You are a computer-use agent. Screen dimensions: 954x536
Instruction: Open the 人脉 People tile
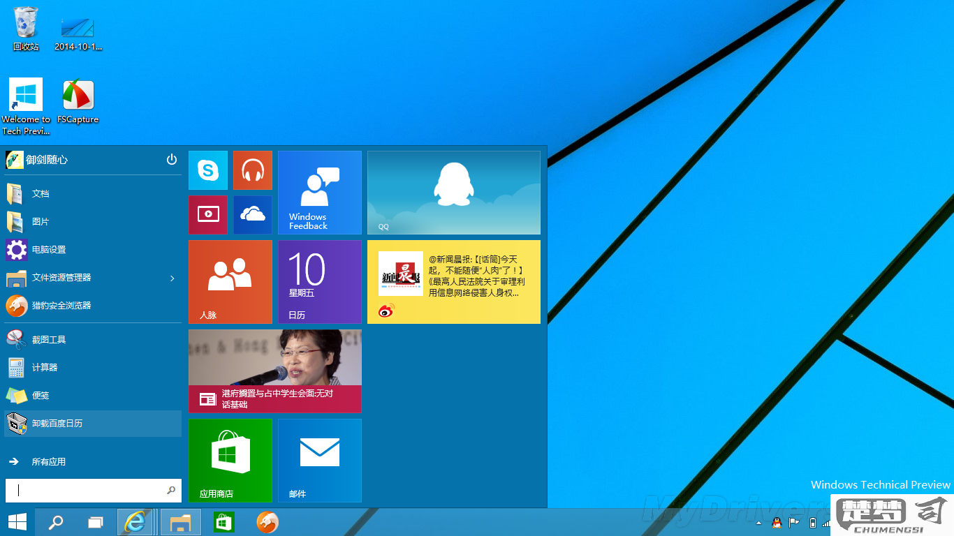click(x=230, y=282)
